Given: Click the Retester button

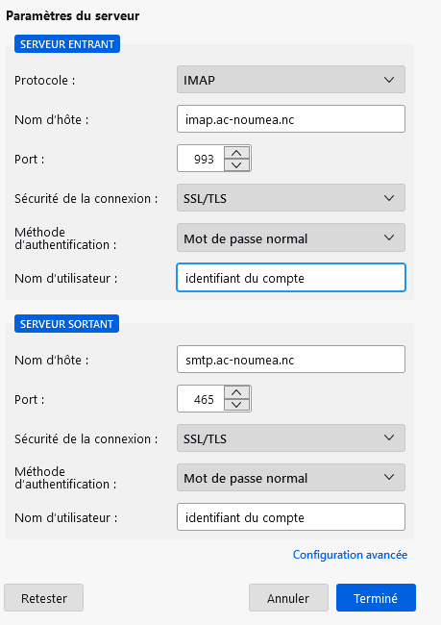Looking at the screenshot, I should (x=44, y=598).
